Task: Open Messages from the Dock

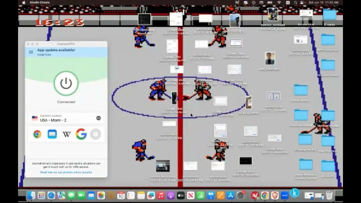Action: 71,195
